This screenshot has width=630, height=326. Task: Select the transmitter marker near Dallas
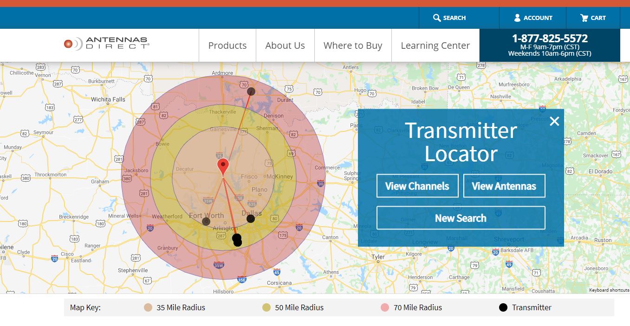click(251, 218)
